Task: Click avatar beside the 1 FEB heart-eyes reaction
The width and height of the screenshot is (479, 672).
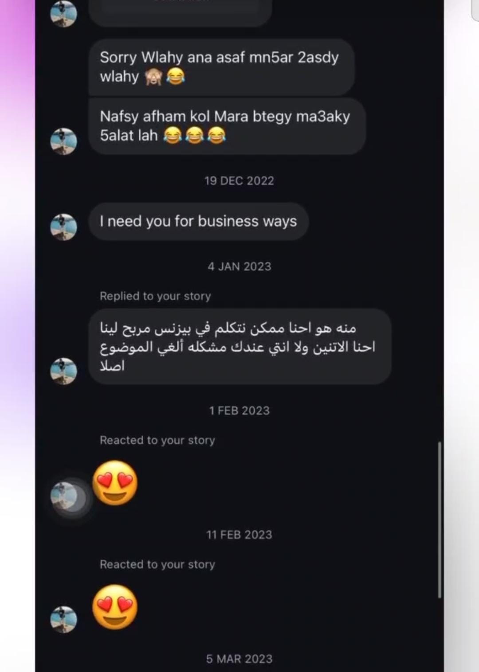Action: point(67,496)
